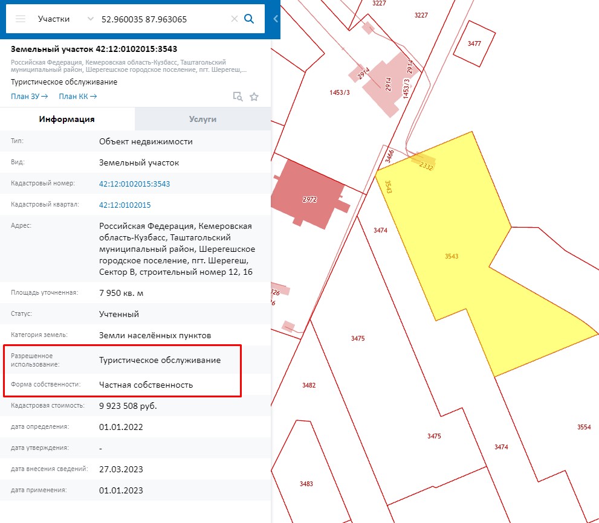Click parcel label 3482 on the map

[x=309, y=385]
